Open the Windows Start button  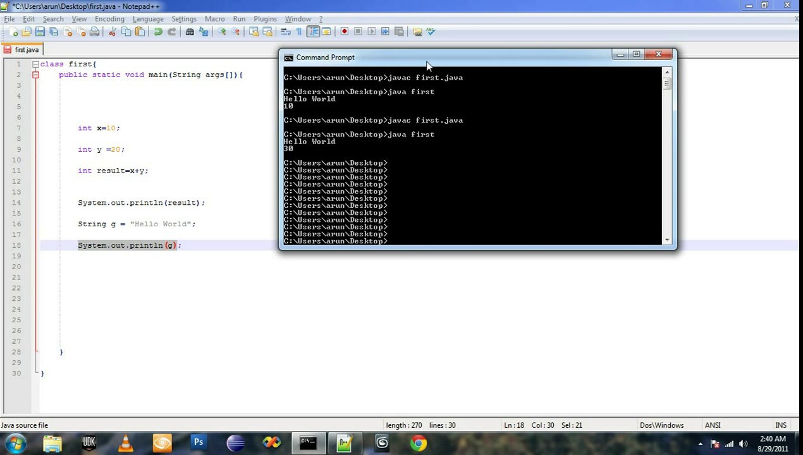pos(15,443)
